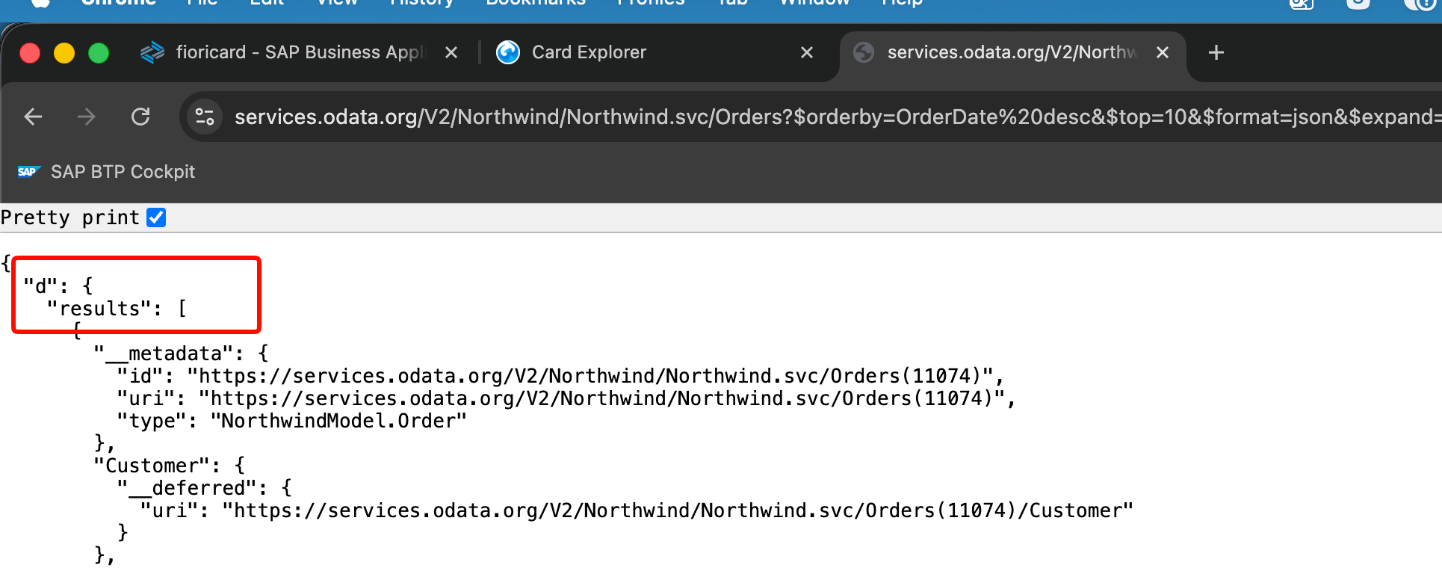This screenshot has height=568, width=1442.
Task: Select the services.odata.org Northwind tab
Action: coord(1012,52)
